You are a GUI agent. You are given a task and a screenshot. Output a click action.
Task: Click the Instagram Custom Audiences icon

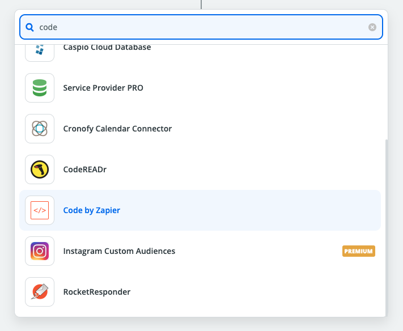(x=40, y=251)
